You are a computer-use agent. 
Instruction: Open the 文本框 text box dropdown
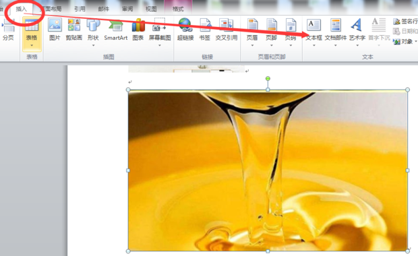(313, 46)
